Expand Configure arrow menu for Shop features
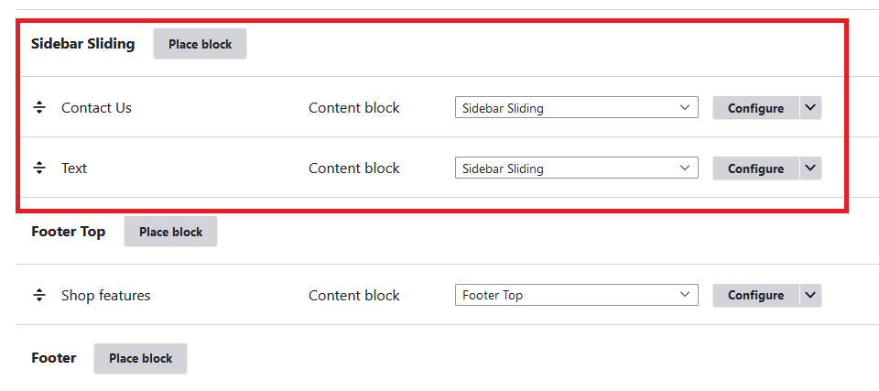The image size is (879, 391). coord(810,296)
